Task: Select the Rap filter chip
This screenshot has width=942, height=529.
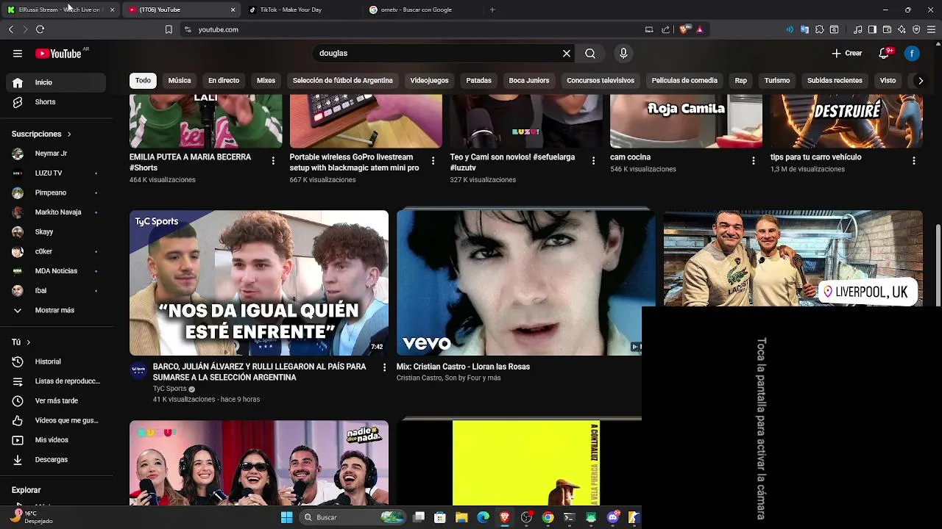Action: tap(740, 81)
